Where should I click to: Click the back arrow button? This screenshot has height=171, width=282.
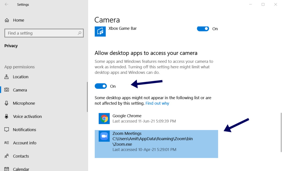pos(6,4)
